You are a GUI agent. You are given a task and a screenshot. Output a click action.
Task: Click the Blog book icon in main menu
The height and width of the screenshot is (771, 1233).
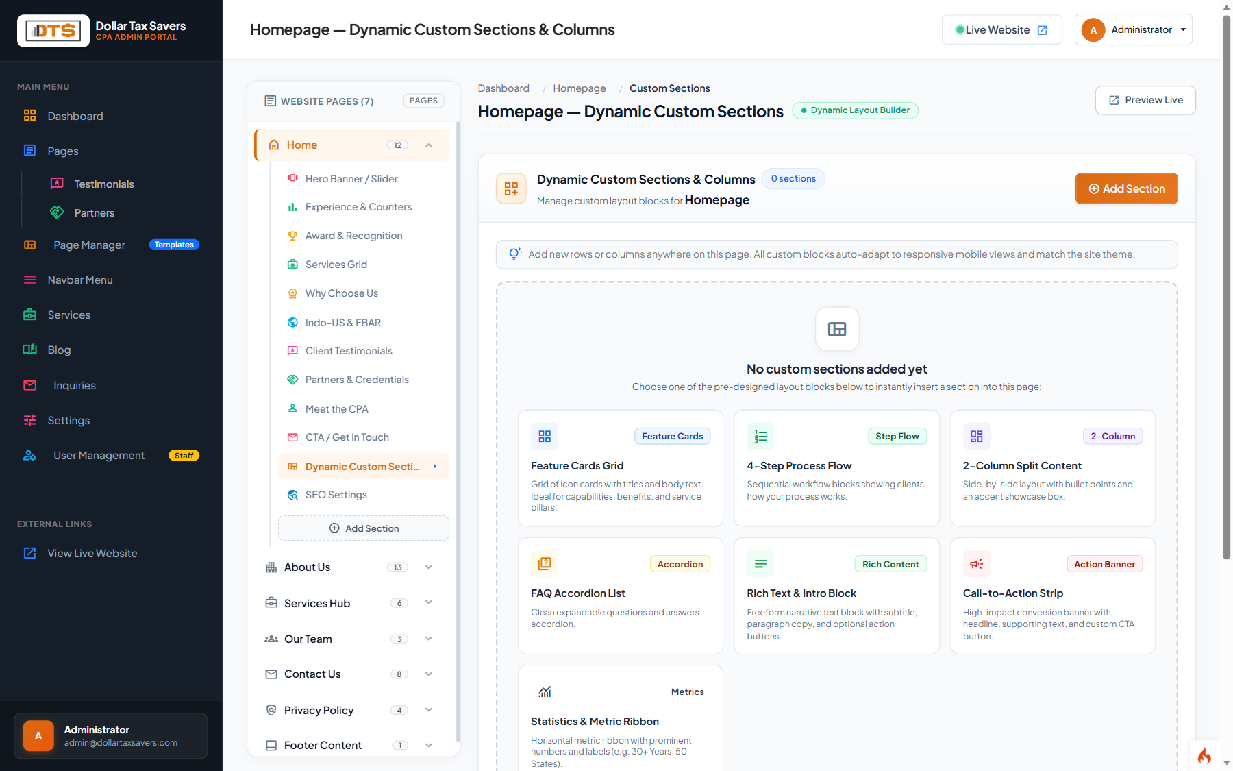point(29,350)
